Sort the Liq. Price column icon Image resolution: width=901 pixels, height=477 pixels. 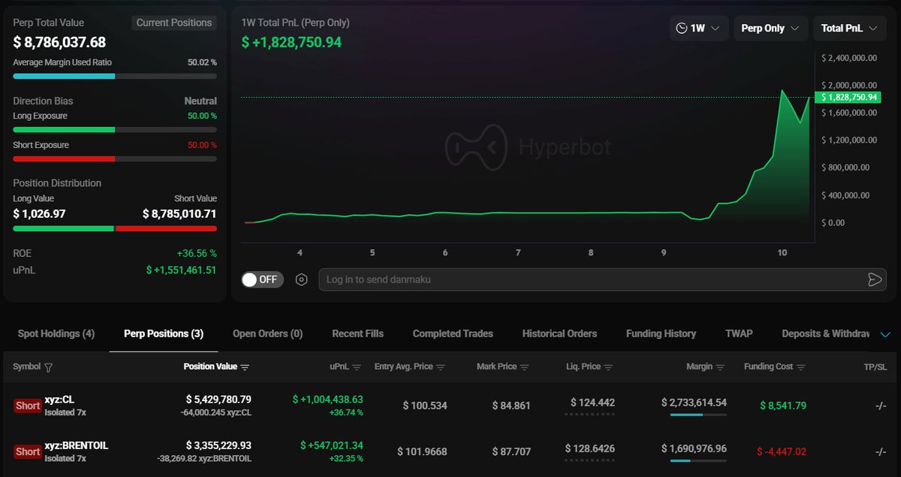[609, 367]
